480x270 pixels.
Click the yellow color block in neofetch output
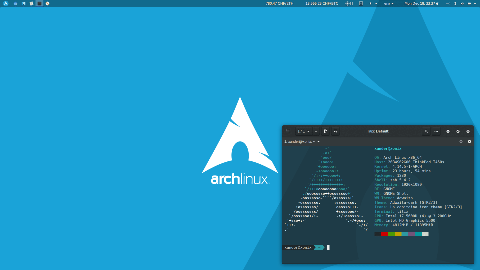tap(398, 234)
